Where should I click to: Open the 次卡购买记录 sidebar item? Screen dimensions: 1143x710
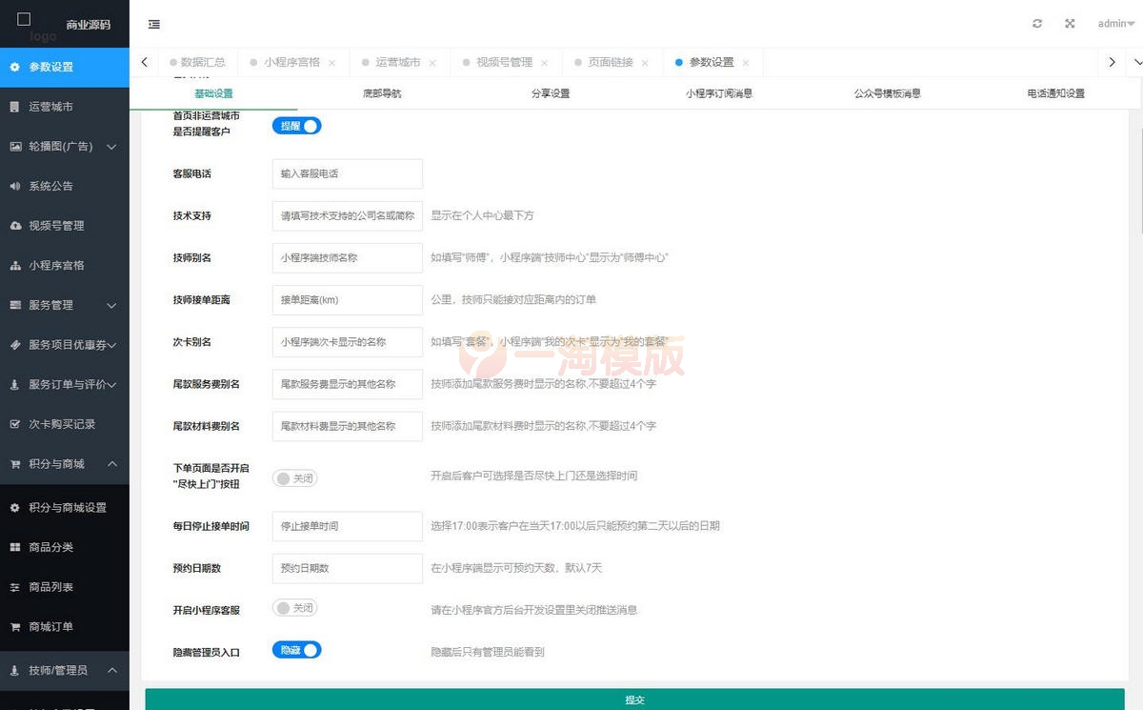65,424
